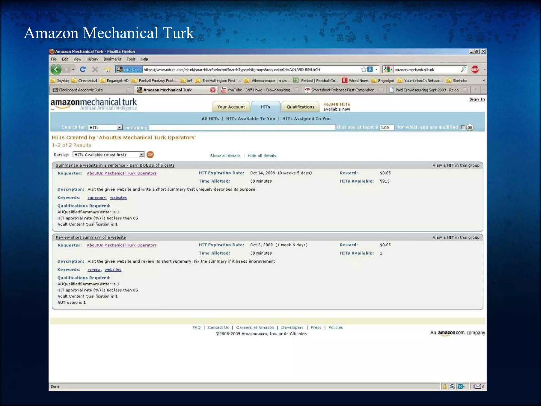Open 'Summarize a website in a sentence' HIT
This screenshot has width=541, height=406.
pos(115,165)
